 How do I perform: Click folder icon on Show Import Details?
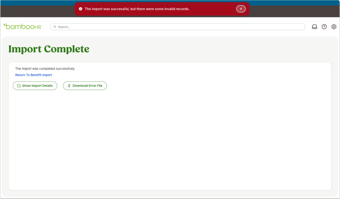tap(19, 86)
